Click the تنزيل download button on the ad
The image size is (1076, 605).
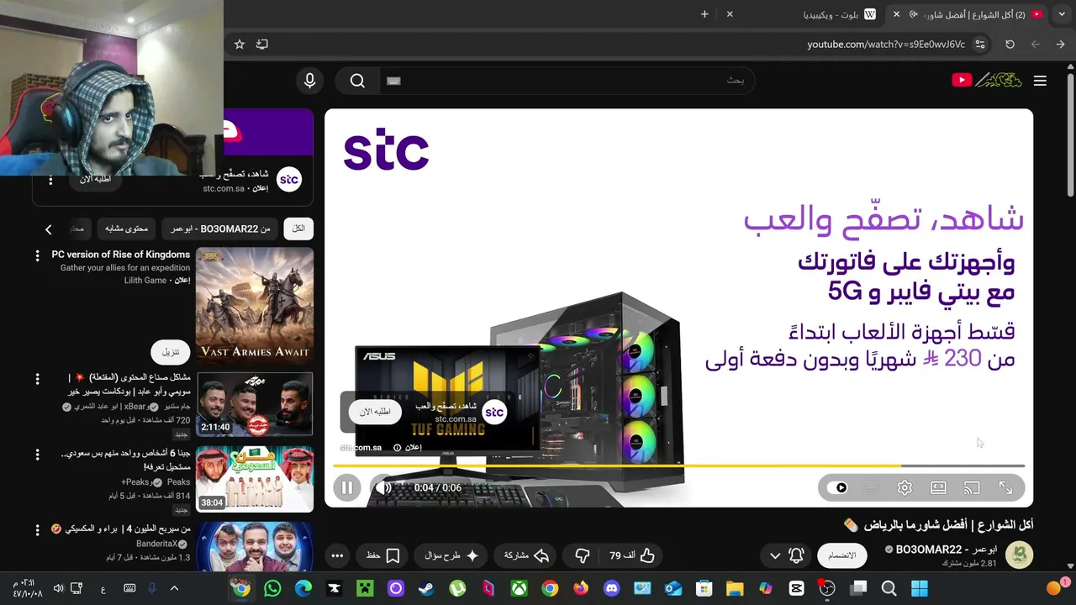tap(171, 352)
